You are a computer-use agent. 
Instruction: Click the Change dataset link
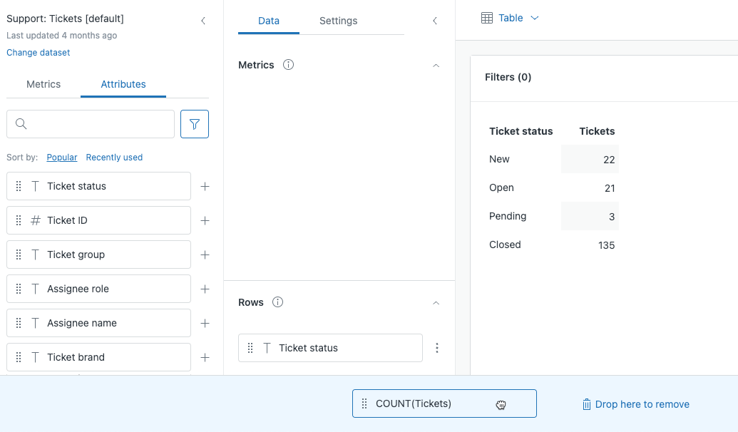point(39,52)
